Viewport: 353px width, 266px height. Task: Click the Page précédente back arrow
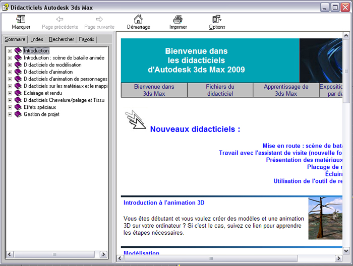(x=60, y=19)
